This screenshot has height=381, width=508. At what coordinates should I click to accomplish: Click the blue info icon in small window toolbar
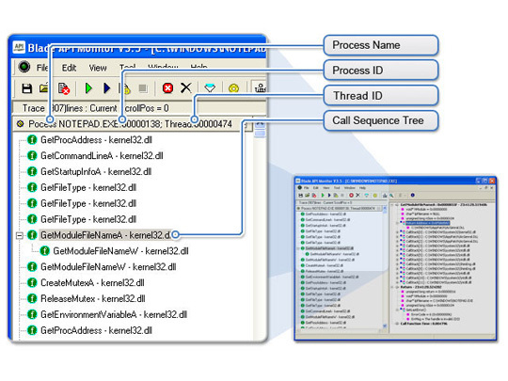[x=412, y=196]
